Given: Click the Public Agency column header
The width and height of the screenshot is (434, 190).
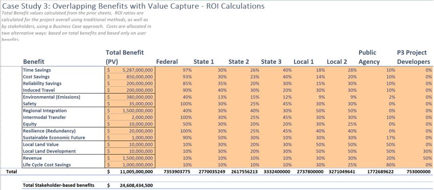Looking at the screenshot, I should [x=369, y=57].
